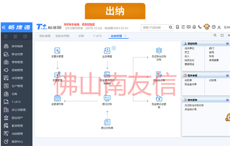Open 日记账与总账对账 icon in flowchart
Screen dimensions: 230x146
coord(159,51)
